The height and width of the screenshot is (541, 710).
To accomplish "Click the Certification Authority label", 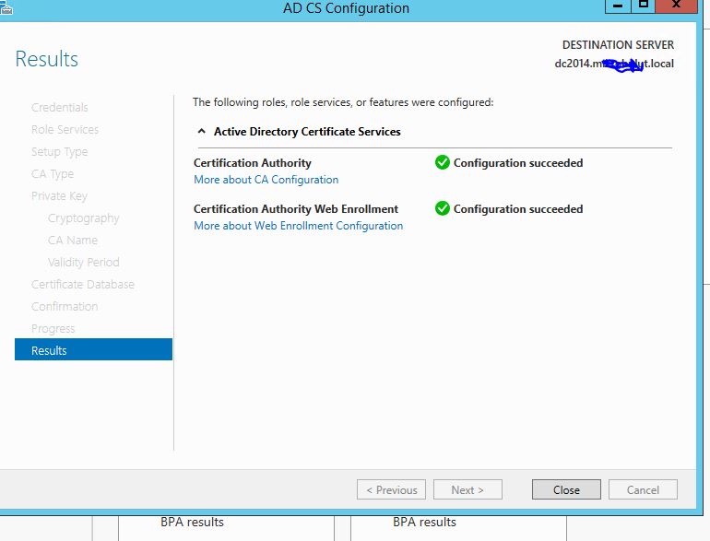I will [x=253, y=163].
